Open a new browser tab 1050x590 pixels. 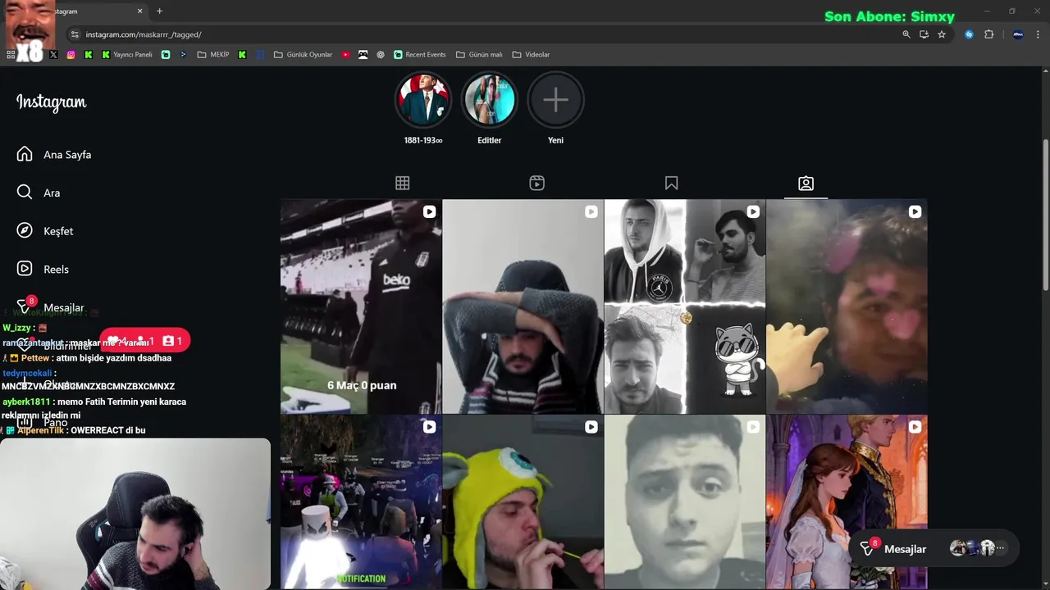[x=159, y=11]
